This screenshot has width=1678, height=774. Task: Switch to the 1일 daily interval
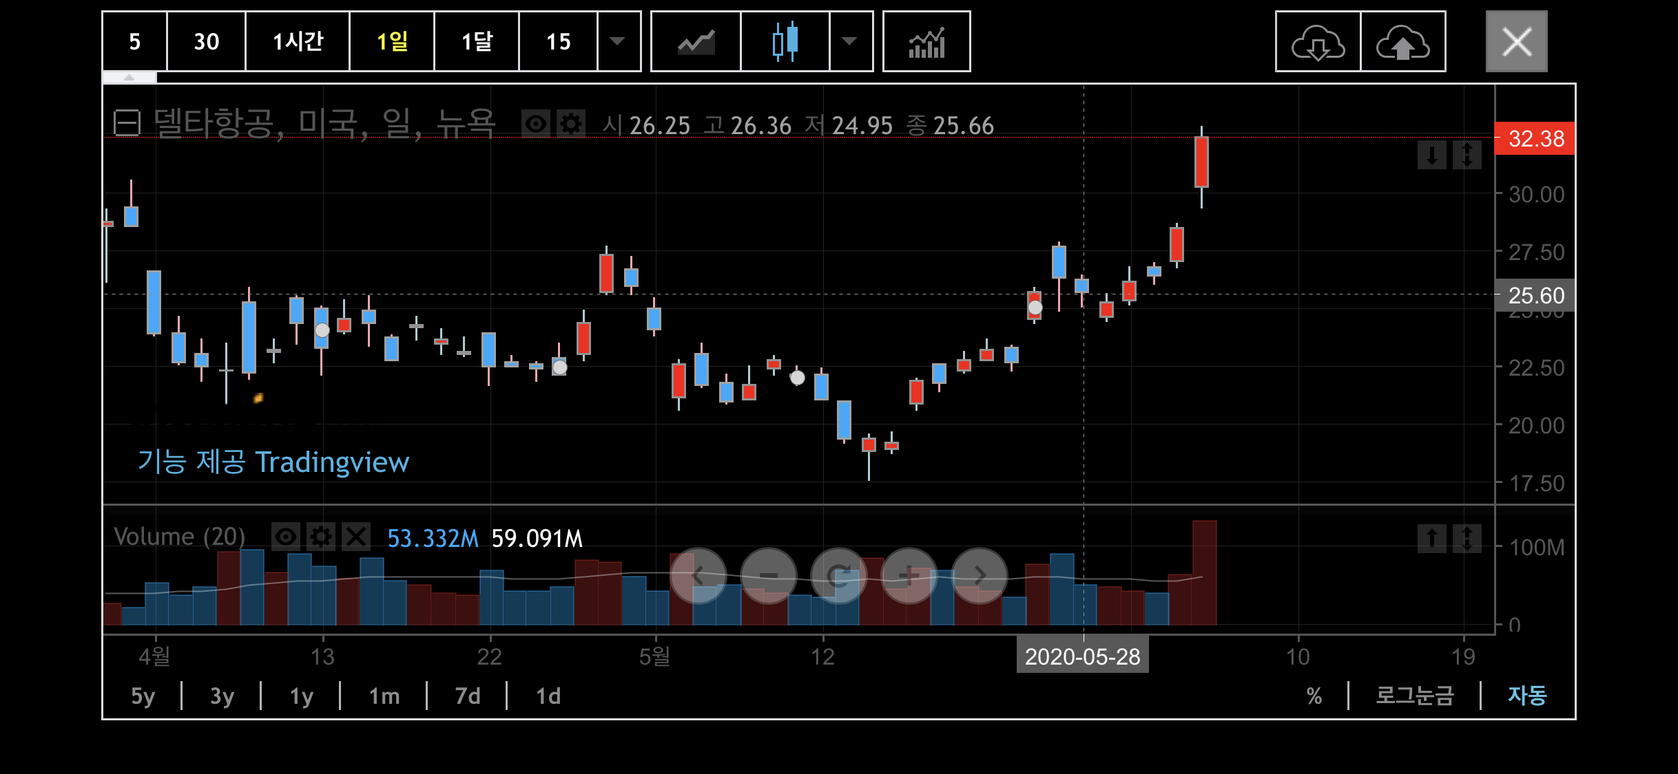click(392, 41)
